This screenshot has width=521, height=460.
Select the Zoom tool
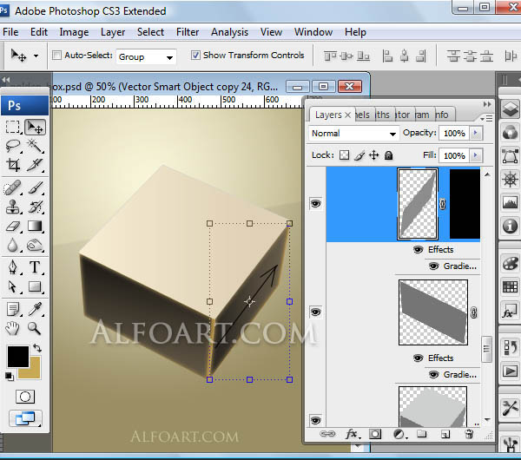(x=35, y=328)
